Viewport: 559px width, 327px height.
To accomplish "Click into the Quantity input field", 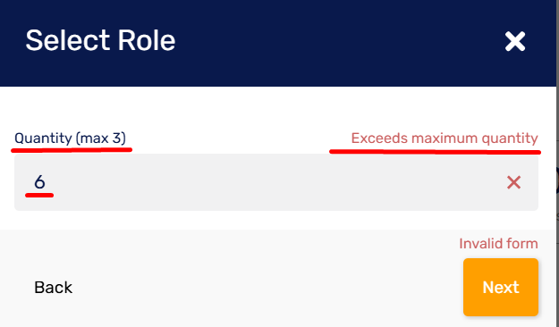I will coord(276,182).
